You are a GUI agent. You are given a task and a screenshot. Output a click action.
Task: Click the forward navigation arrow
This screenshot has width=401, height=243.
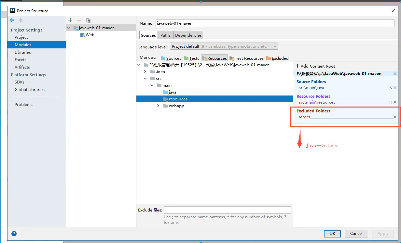(x=21, y=20)
